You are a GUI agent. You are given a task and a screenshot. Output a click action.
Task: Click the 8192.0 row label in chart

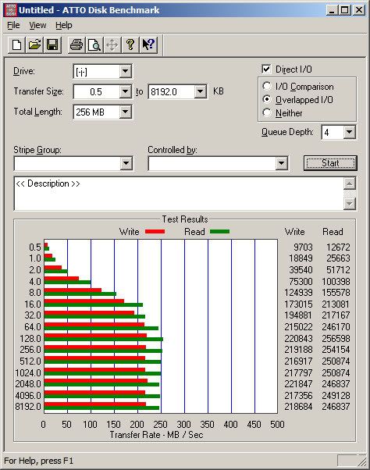point(28,407)
